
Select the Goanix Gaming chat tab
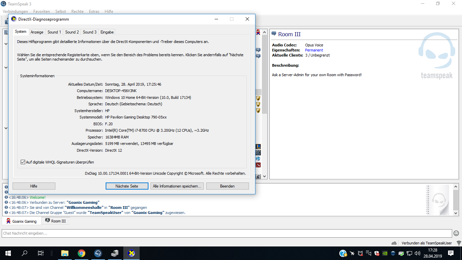(21, 221)
